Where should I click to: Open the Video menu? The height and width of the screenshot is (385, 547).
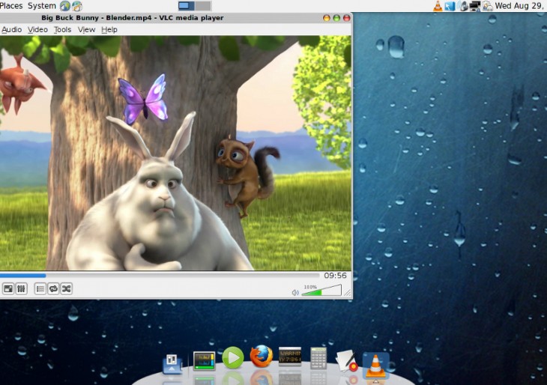click(37, 30)
